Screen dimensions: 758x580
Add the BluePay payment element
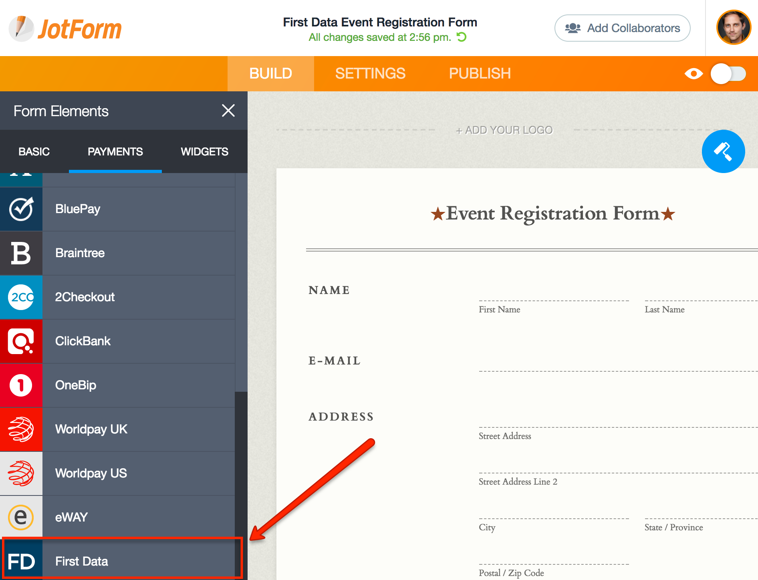pos(117,209)
